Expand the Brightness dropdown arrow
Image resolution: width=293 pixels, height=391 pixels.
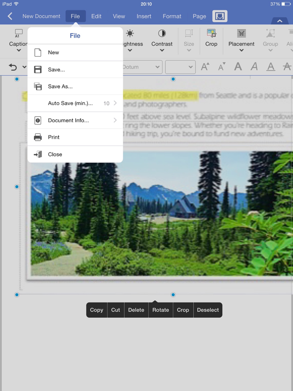(x=130, y=50)
